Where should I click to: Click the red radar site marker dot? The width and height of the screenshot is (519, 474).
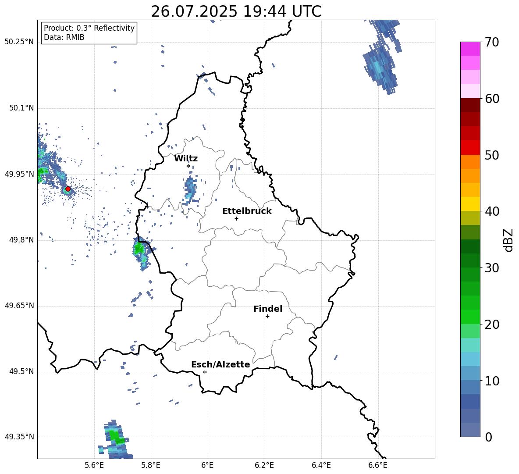pos(68,189)
